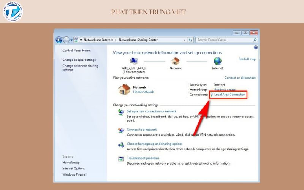Click the Home network house icon
The height and width of the screenshot is (190, 304).
pos(124,89)
